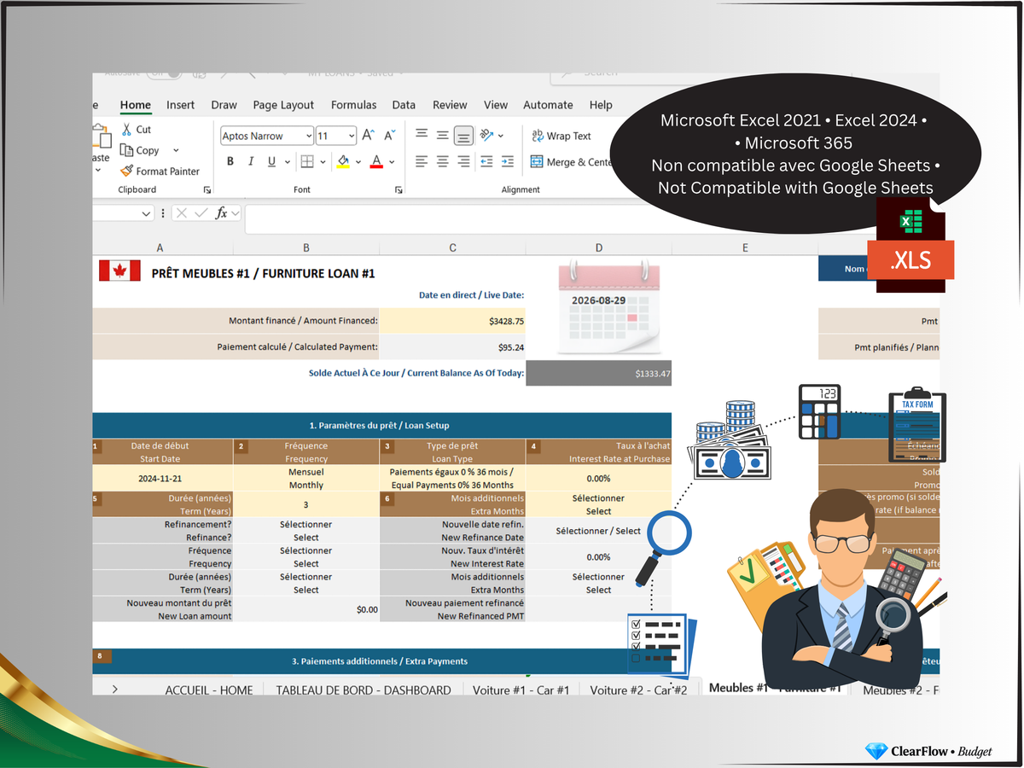
Task: Expand the Fill Color palette arrow
Action: click(x=358, y=161)
